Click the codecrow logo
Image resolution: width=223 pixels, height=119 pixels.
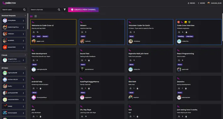pyautogui.click(x=9, y=3)
